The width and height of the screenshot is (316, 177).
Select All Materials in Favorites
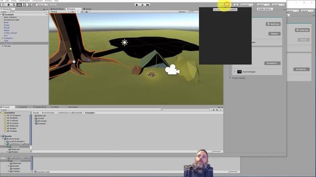click(x=12, y=126)
